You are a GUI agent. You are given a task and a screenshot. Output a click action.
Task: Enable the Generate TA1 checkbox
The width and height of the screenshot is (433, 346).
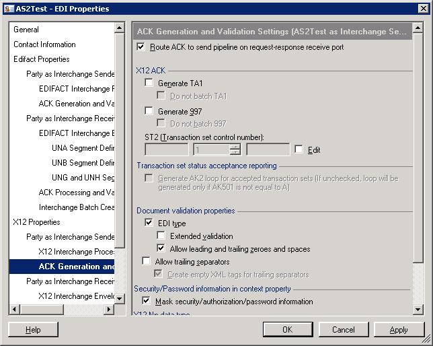click(x=149, y=82)
